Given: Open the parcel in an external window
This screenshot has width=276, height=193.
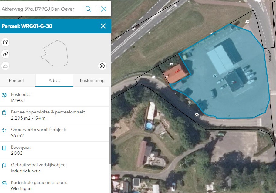Looking at the screenshot, I should 5,42.
